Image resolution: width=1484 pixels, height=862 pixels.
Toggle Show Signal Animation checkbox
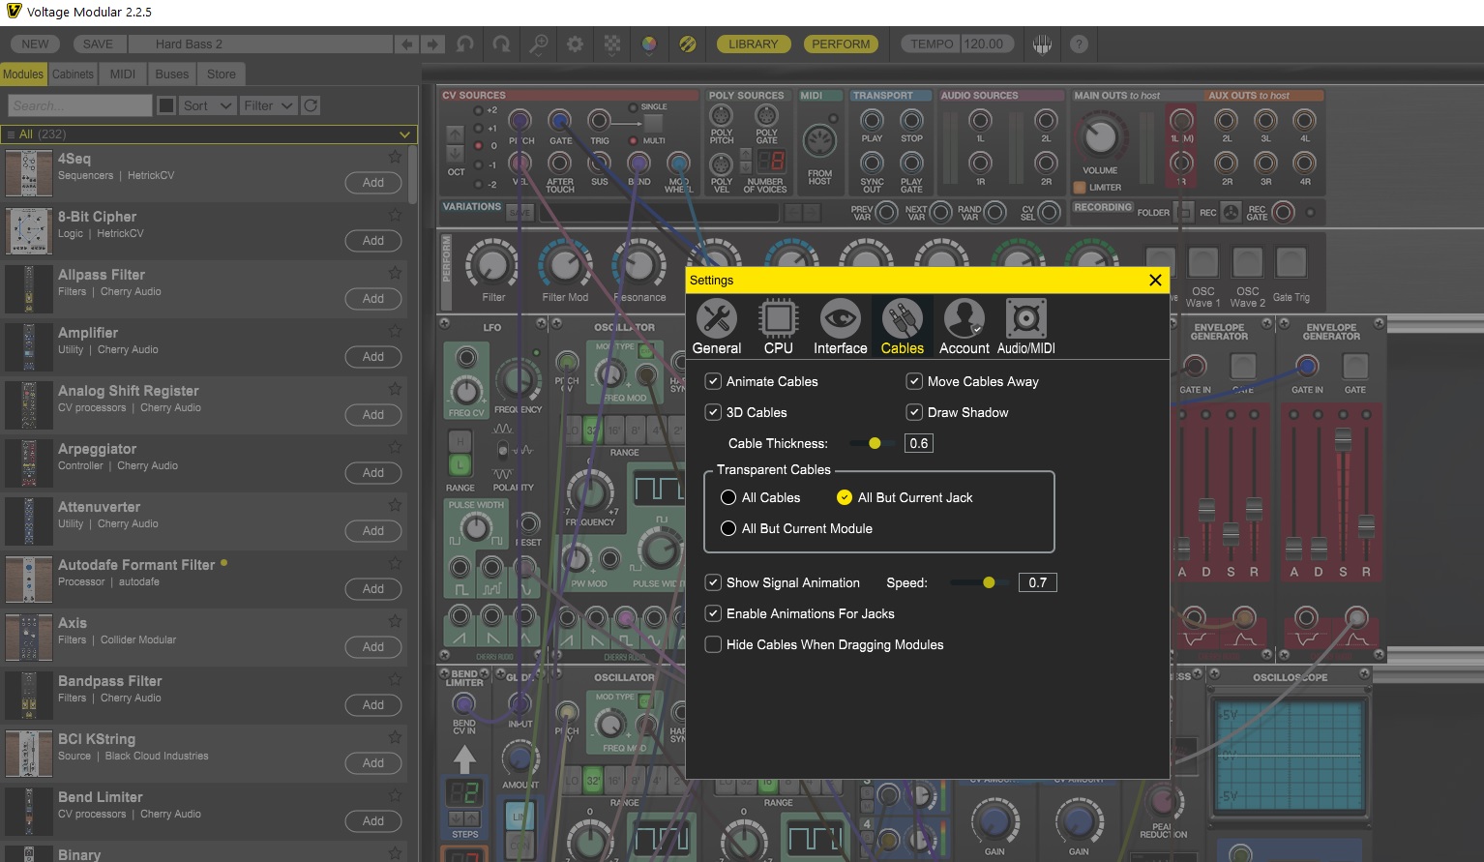(x=713, y=582)
